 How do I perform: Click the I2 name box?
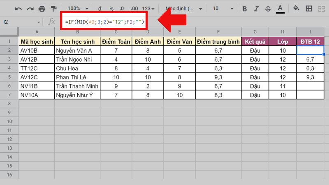pos(19,22)
